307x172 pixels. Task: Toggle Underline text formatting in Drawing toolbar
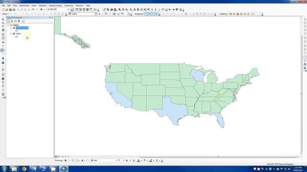(134, 161)
